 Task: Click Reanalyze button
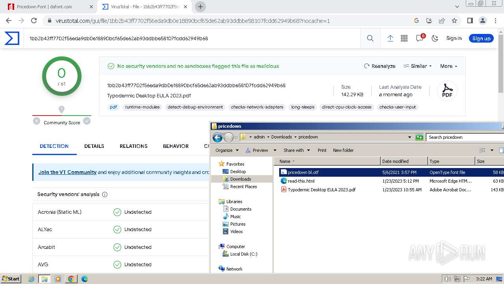pos(380,66)
